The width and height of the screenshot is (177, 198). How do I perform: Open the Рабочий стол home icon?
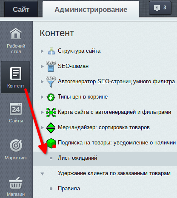[16, 34]
